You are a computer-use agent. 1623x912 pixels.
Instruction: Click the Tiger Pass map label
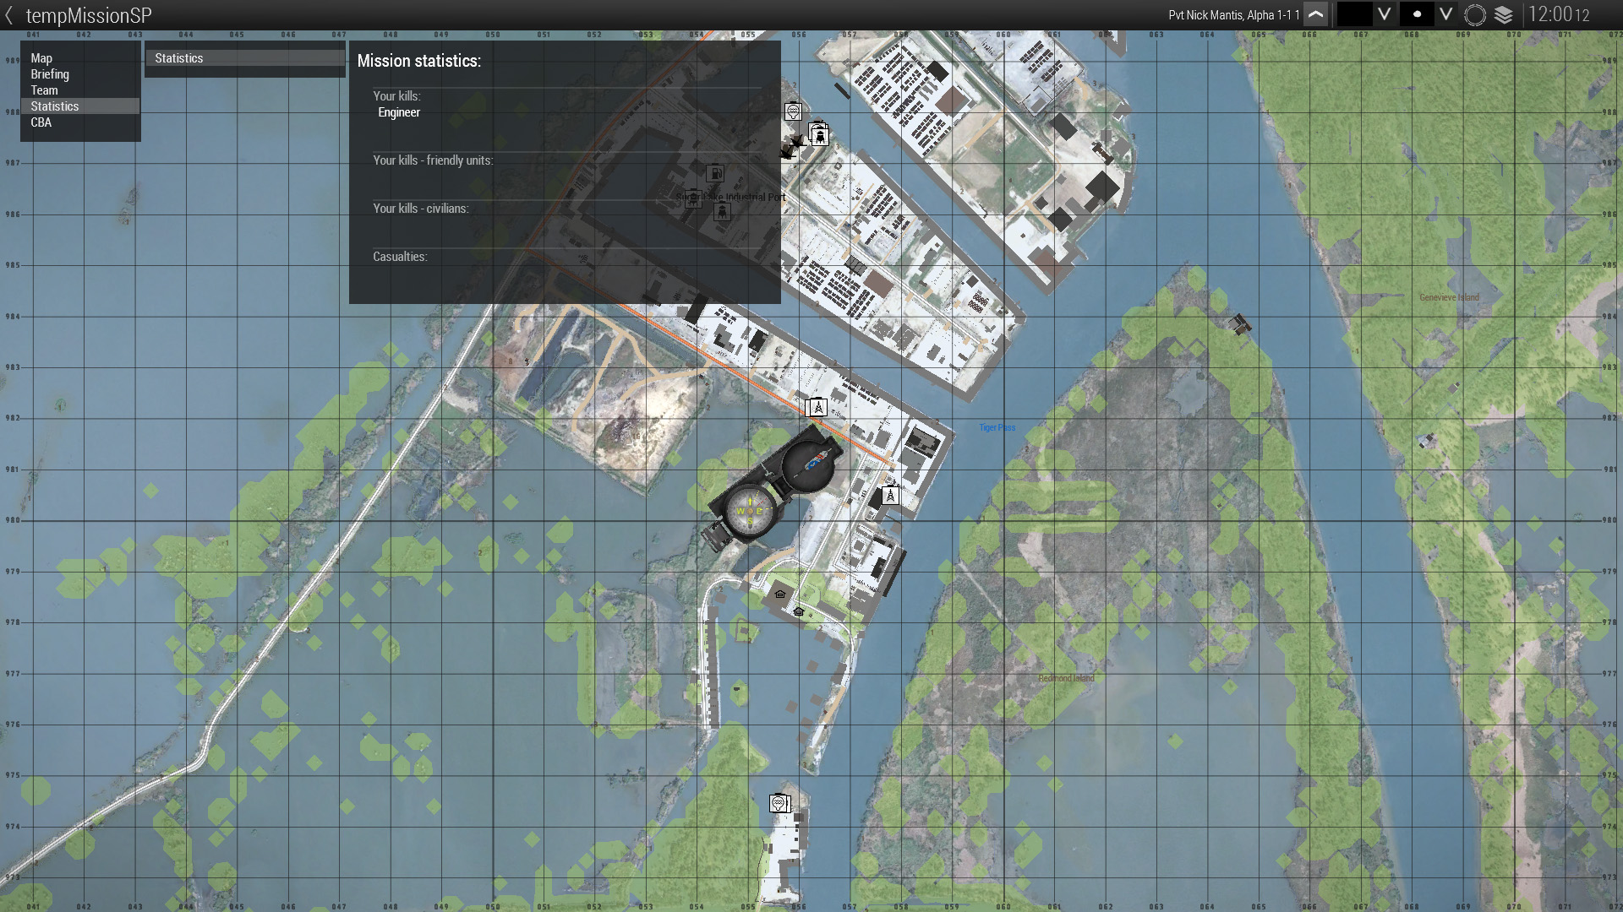997,427
